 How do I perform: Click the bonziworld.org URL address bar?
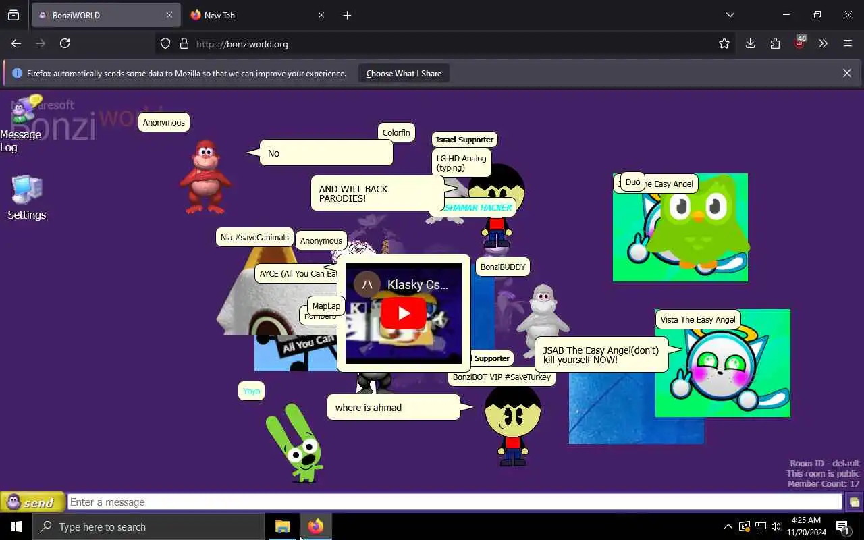click(446, 43)
